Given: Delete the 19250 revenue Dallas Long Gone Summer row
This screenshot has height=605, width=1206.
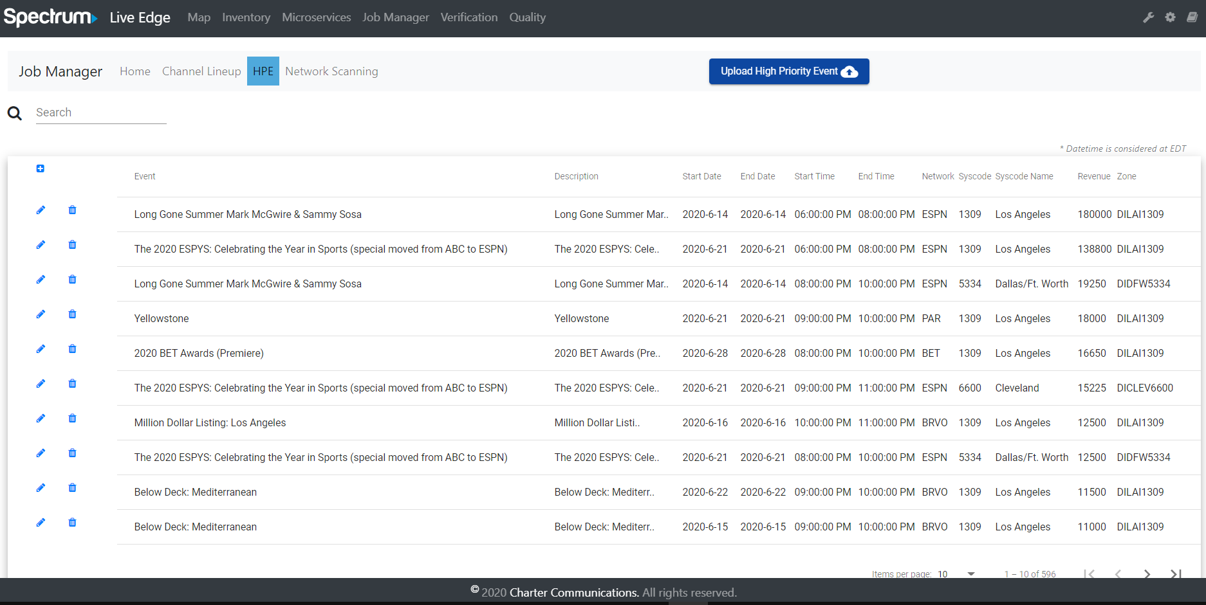Looking at the screenshot, I should point(72,280).
